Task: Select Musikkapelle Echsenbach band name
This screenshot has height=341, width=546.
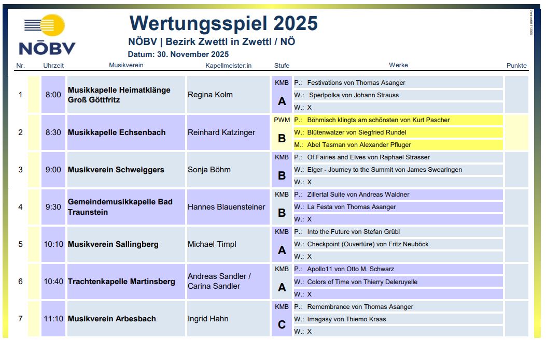Action: (x=117, y=132)
